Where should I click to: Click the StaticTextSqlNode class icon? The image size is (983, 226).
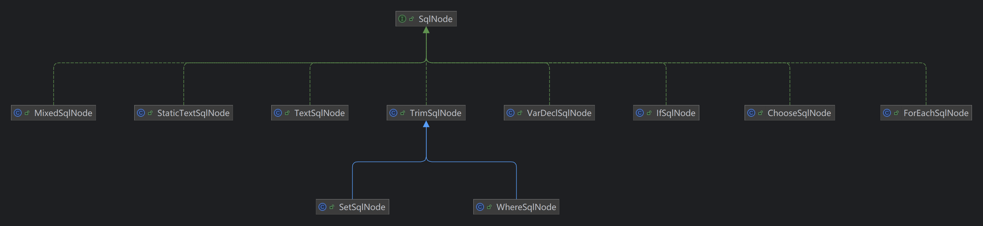141,113
